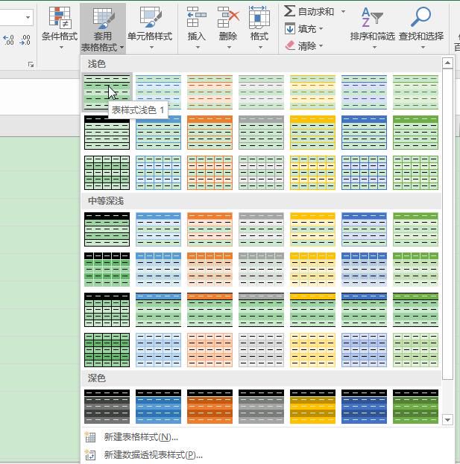Select the black header medium style, first 中等深浅 row
The image size is (460, 464).
[x=107, y=229]
